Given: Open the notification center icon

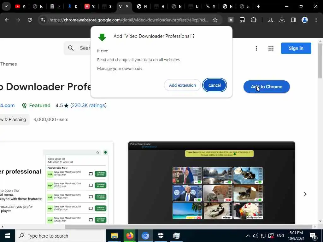Looking at the screenshot, I should coord(314,236).
